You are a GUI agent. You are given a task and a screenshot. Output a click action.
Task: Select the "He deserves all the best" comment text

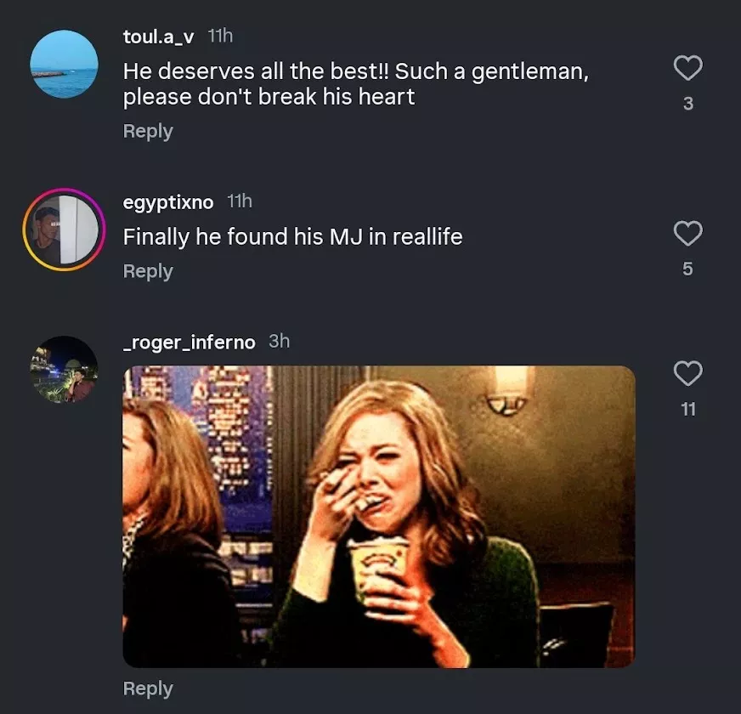tap(355, 84)
